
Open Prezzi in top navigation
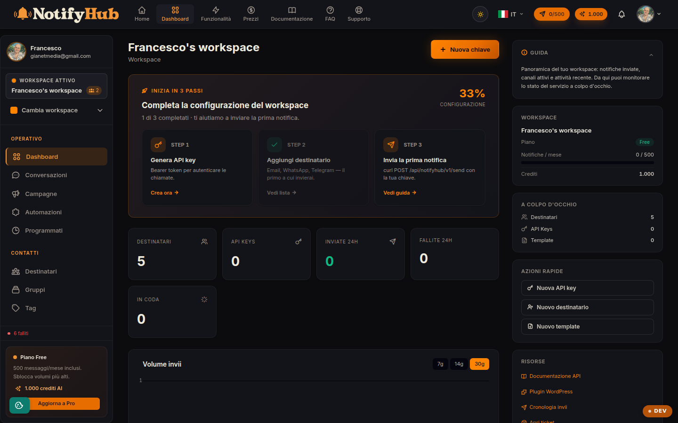point(251,14)
